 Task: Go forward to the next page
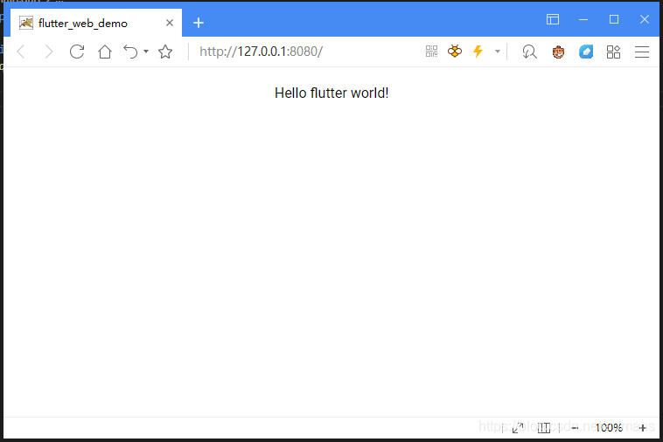49,52
